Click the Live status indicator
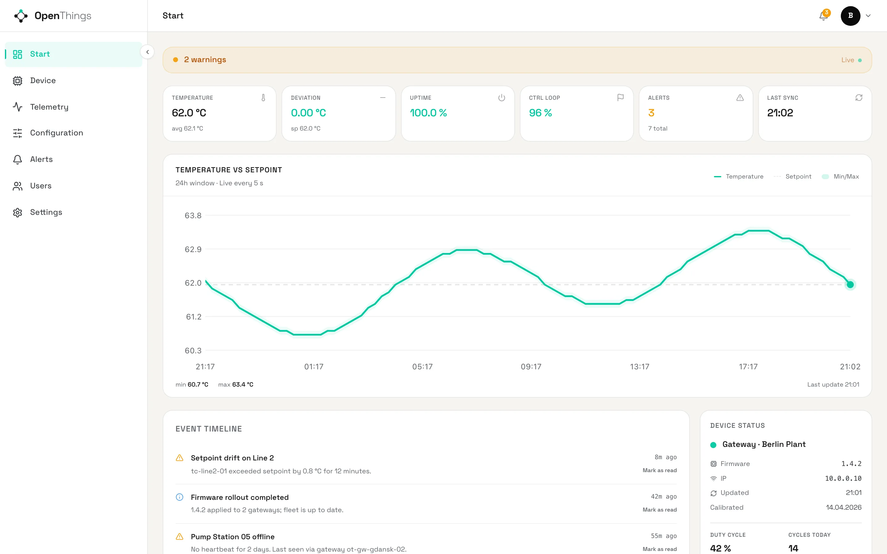 tap(851, 60)
